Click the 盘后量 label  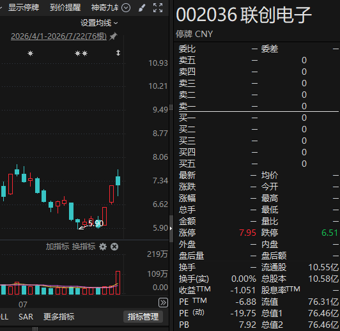191,256
